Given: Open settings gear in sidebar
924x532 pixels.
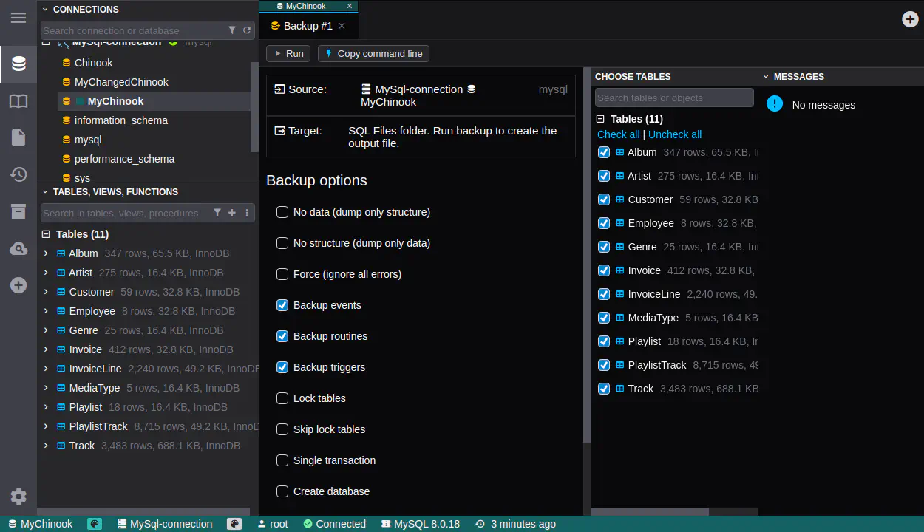Looking at the screenshot, I should point(18,497).
